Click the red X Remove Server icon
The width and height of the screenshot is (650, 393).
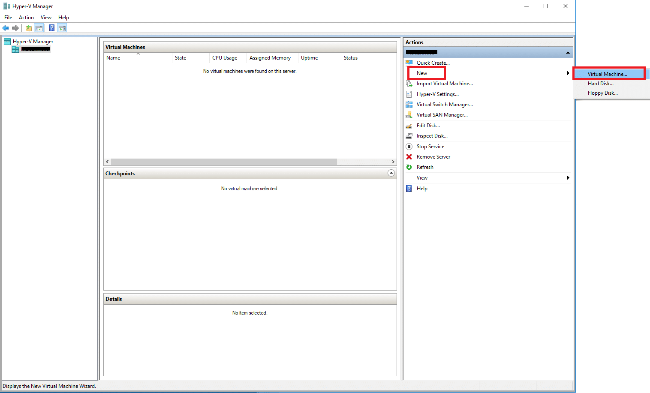click(409, 157)
